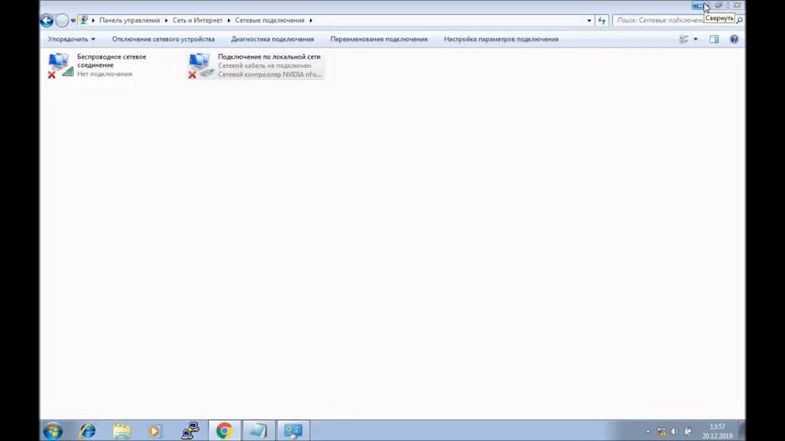This screenshot has height=441, width=785.
Task: Minimize the window with Свернуть
Action: pyautogui.click(x=699, y=6)
